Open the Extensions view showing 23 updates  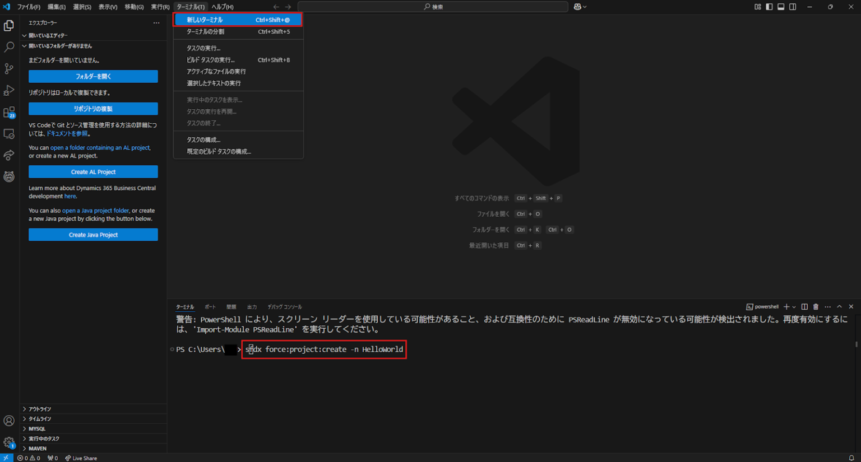8,112
